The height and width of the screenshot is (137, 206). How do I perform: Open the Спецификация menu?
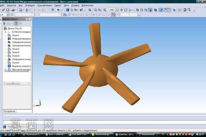[45, 6]
